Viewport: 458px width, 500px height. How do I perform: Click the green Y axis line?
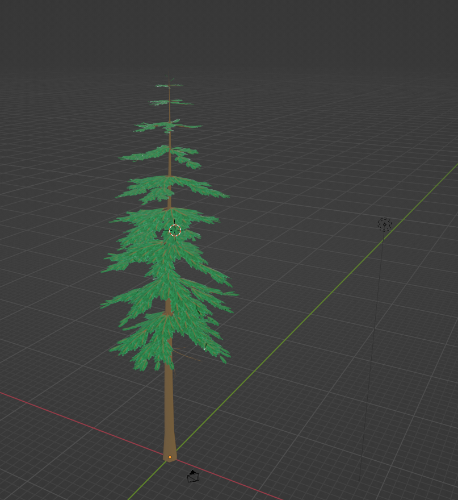pyautogui.click(x=318, y=307)
